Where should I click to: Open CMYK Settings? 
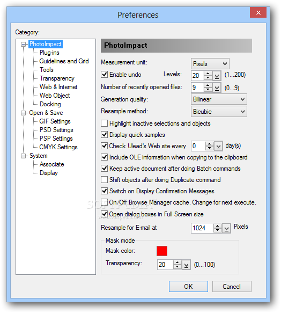[58, 147]
